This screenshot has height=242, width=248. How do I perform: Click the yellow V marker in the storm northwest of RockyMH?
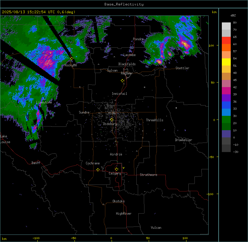pos(50,53)
